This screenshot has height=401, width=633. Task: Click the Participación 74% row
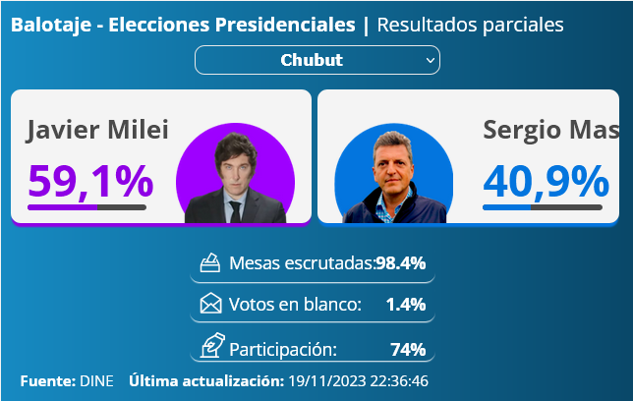pos(313,347)
